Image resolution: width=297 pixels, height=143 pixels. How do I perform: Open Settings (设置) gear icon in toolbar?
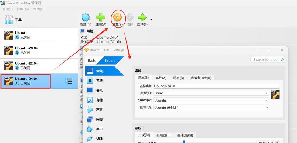pyautogui.click(x=118, y=18)
